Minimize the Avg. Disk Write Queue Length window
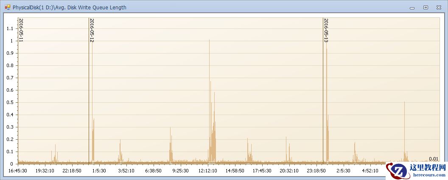Viewport: 448px width, 180px height. point(412,8)
